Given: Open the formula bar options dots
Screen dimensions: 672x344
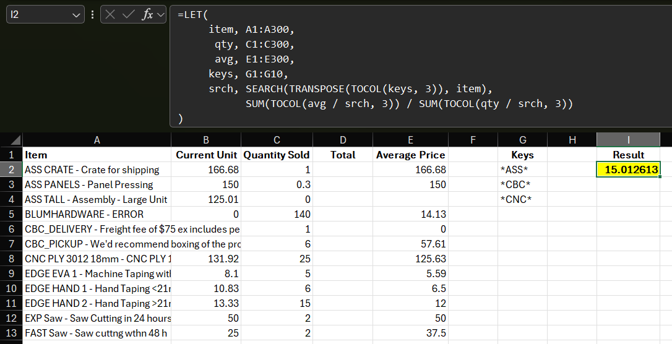Looking at the screenshot, I should coord(93,15).
